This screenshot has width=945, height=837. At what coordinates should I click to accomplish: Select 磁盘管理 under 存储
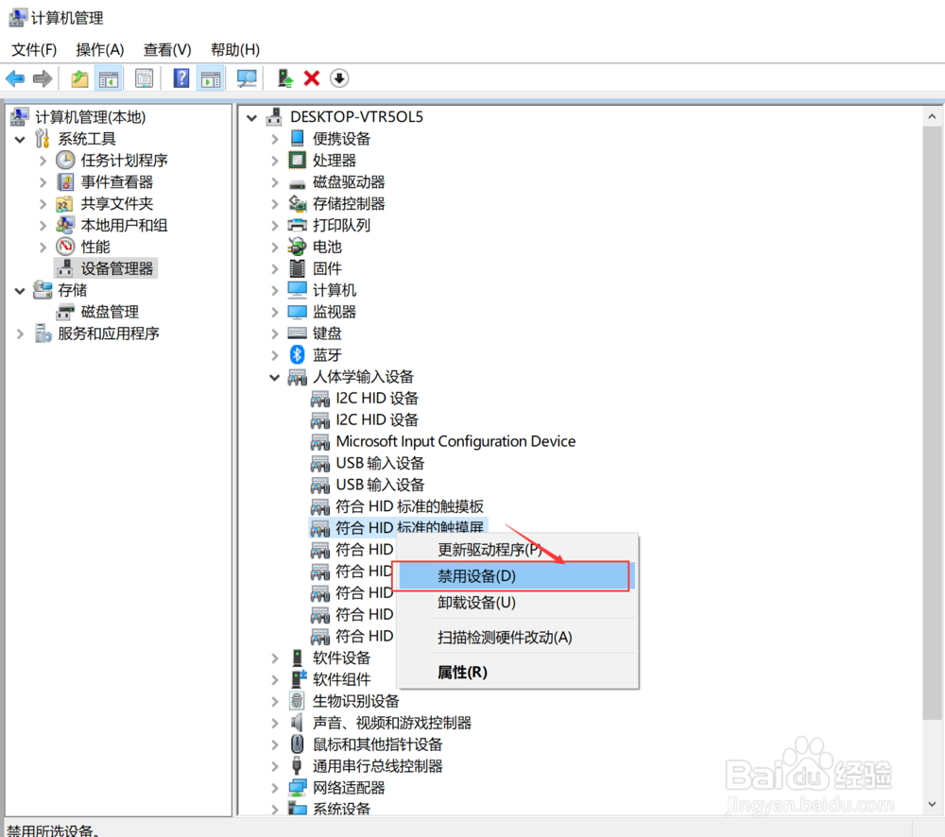pyautogui.click(x=110, y=311)
